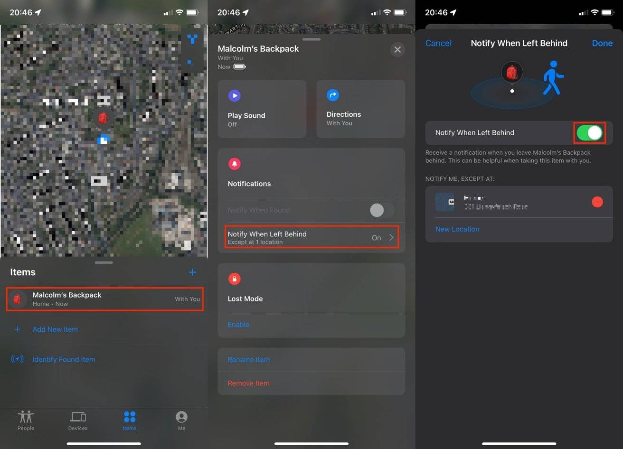Tap battery icon in middle screen status bar
Image resolution: width=623 pixels, height=449 pixels.
click(x=400, y=12)
